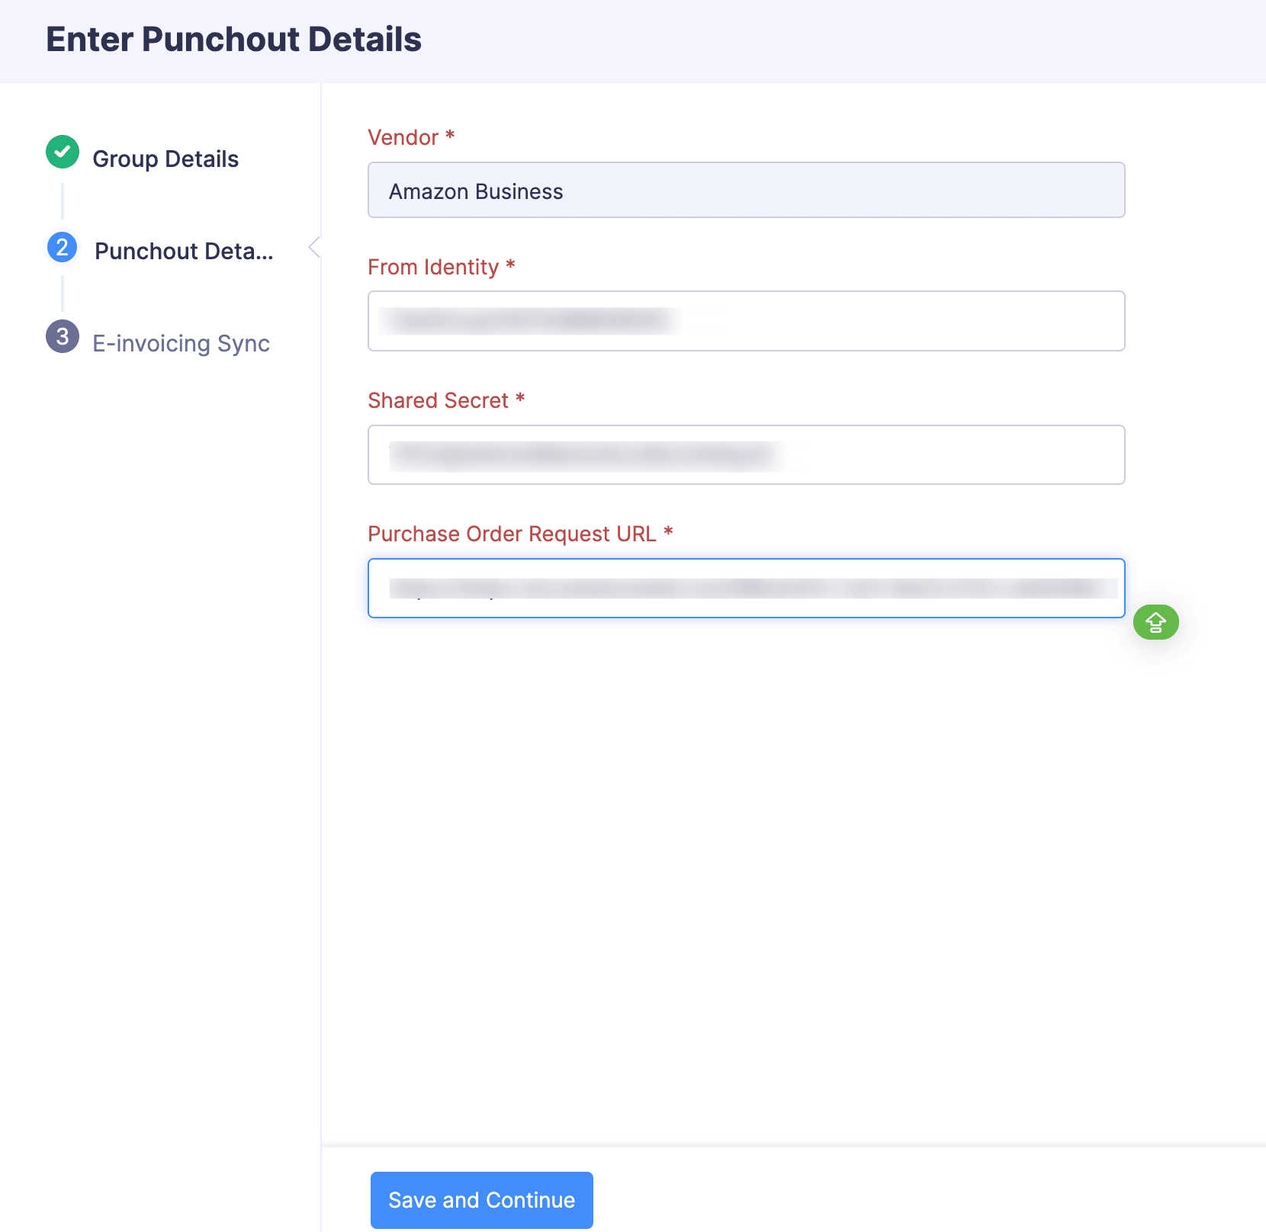1266x1232 pixels.
Task: Click the circle beside Punchout Details
Action: tap(61, 248)
